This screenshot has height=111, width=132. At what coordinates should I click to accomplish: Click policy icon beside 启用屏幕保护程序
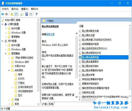pos(80,44)
